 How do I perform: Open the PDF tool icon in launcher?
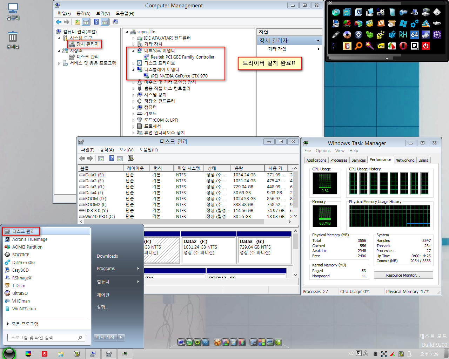pyautogui.click(x=381, y=46)
